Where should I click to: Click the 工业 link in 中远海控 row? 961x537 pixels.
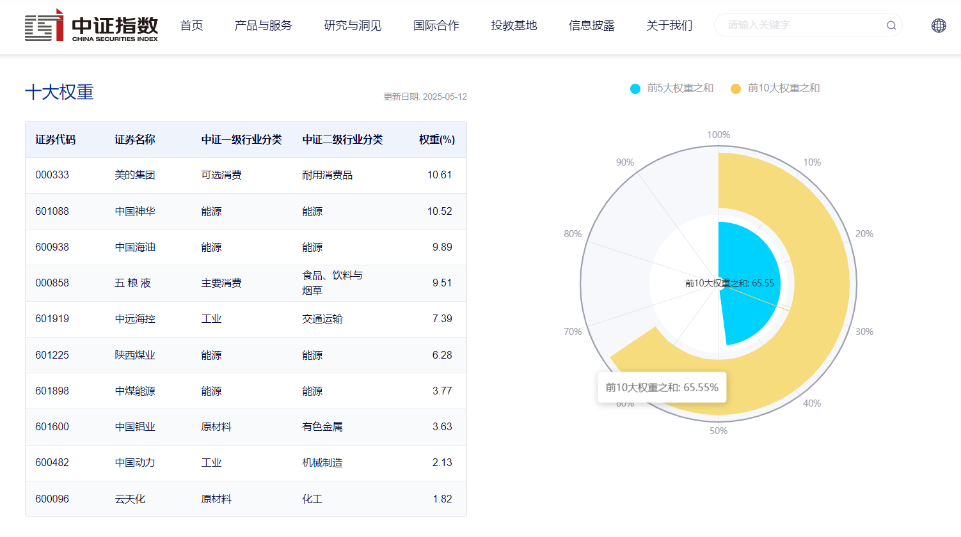(211, 318)
